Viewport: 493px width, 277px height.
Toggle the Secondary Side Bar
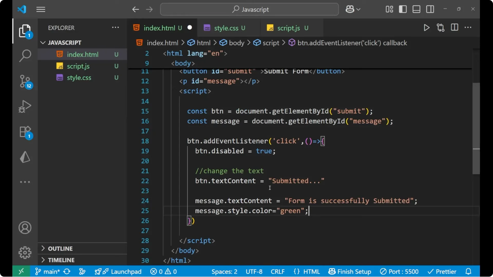click(430, 9)
